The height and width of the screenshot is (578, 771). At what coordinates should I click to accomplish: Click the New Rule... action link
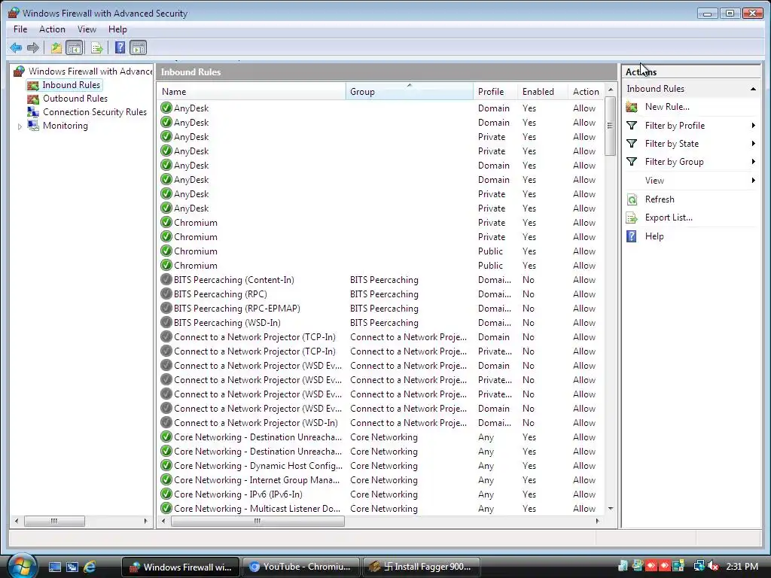[667, 107]
